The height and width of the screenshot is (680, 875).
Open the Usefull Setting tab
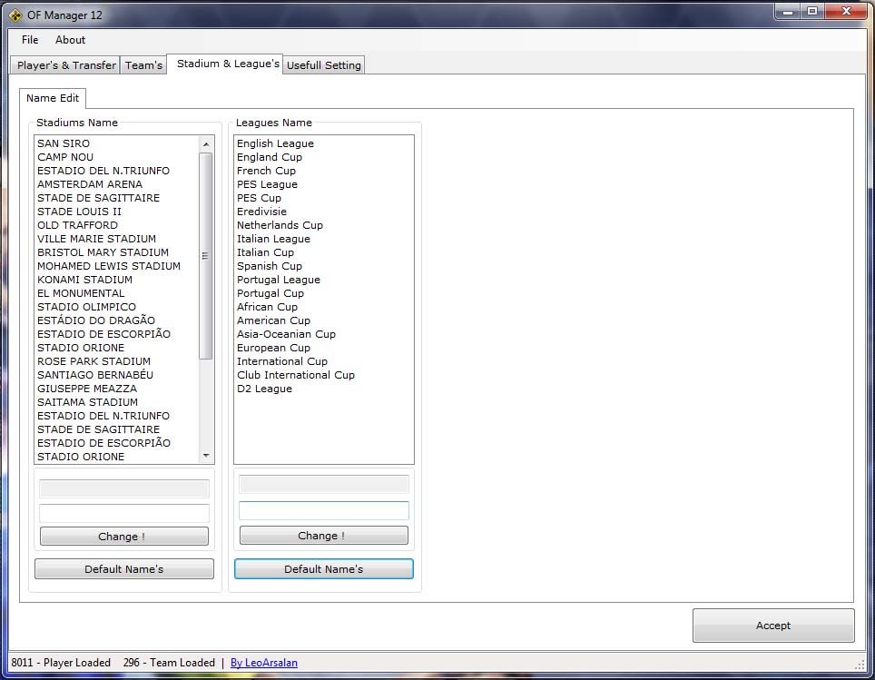[324, 65]
